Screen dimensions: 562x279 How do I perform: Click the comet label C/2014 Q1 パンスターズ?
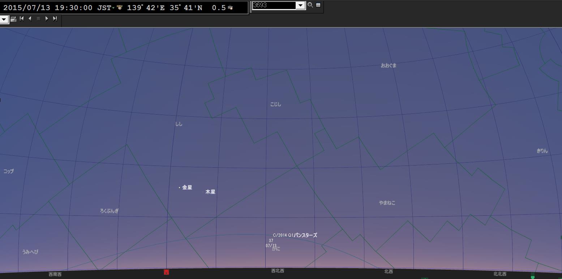[295, 235]
